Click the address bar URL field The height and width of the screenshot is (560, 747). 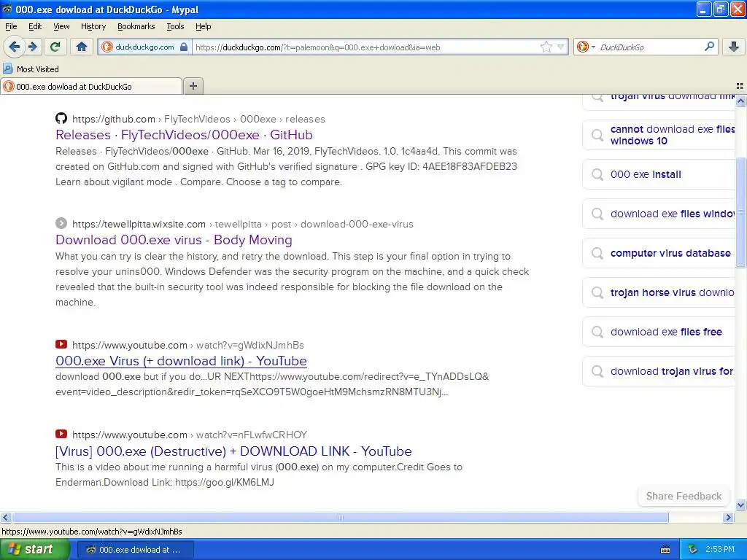point(367,47)
